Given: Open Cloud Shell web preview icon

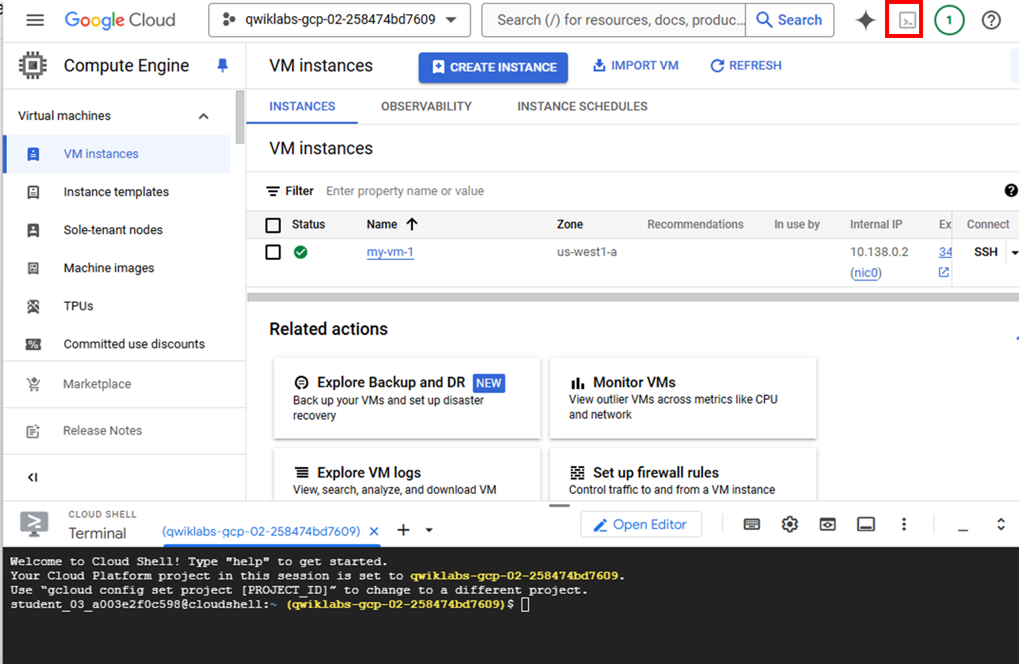Looking at the screenshot, I should (x=828, y=525).
